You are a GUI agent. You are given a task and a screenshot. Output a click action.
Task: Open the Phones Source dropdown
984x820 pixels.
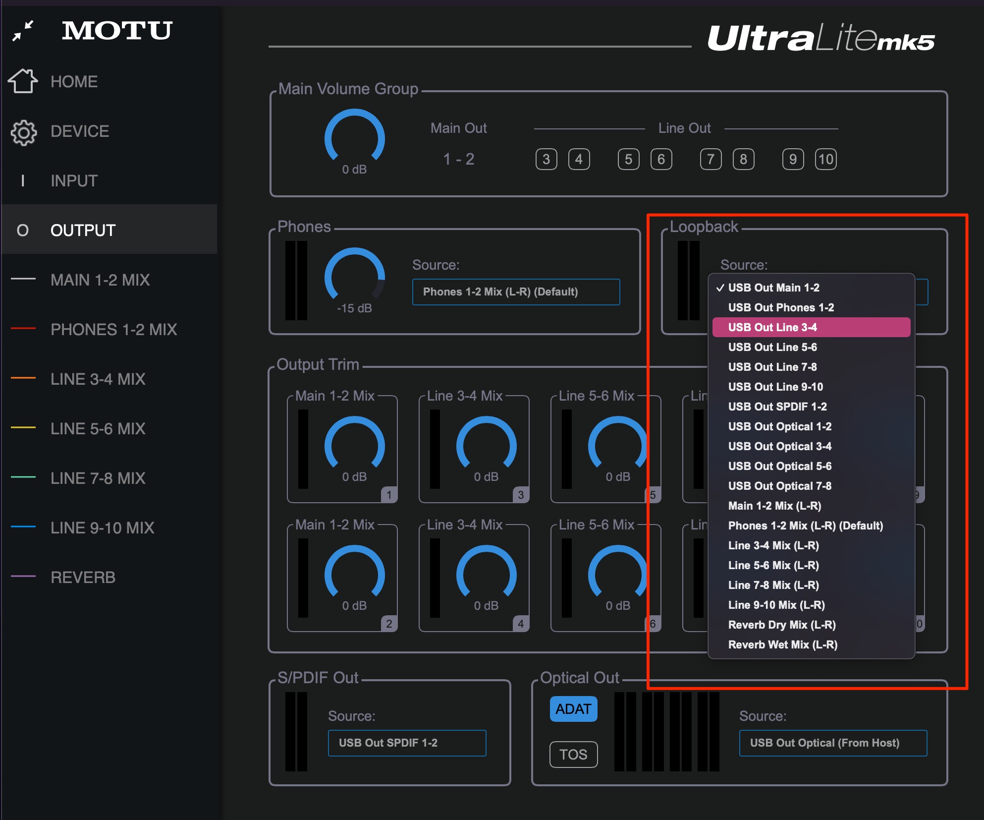tap(516, 292)
